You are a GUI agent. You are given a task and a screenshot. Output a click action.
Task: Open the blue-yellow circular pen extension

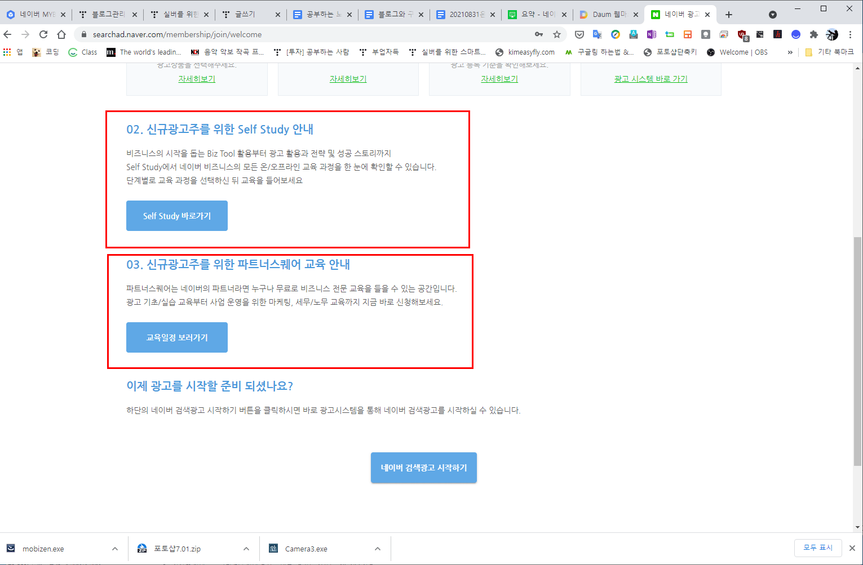(x=616, y=34)
